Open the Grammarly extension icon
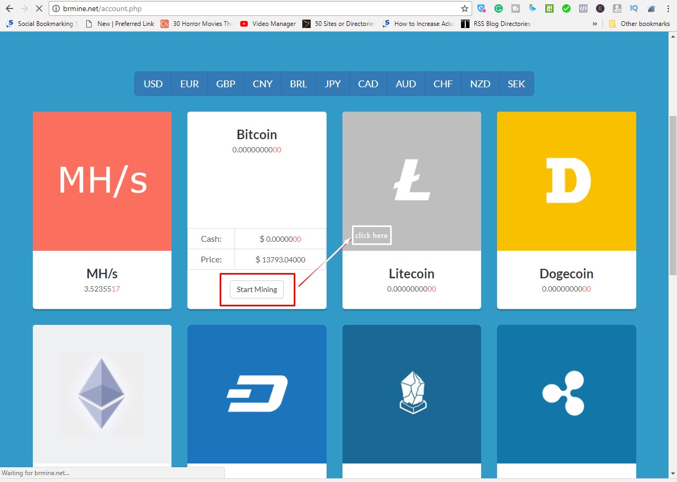Viewport: 677px width, 482px height. [x=498, y=8]
